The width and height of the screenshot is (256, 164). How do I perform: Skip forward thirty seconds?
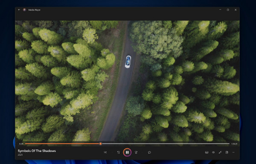[x=136, y=152]
